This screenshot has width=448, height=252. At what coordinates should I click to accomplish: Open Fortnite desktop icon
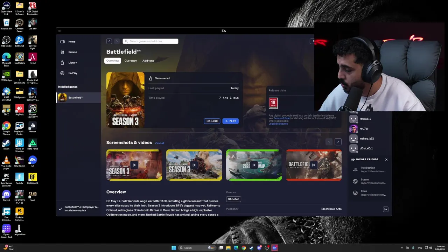click(x=20, y=178)
